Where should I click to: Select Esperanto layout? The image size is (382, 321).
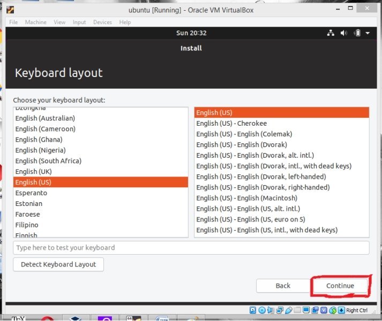pyautogui.click(x=101, y=193)
